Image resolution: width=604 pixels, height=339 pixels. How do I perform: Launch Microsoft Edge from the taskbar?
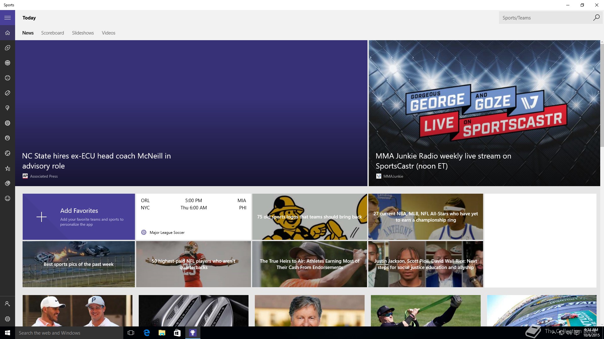147,333
